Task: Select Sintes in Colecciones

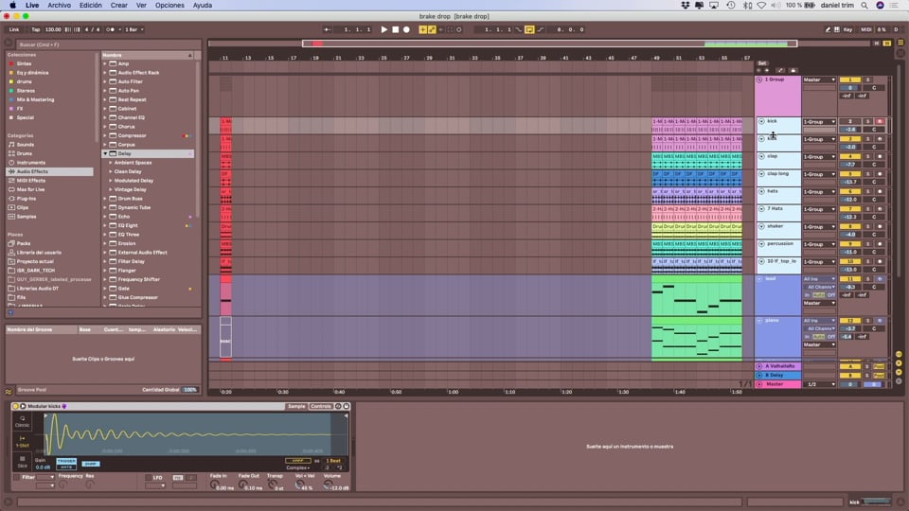Action: click(x=24, y=63)
